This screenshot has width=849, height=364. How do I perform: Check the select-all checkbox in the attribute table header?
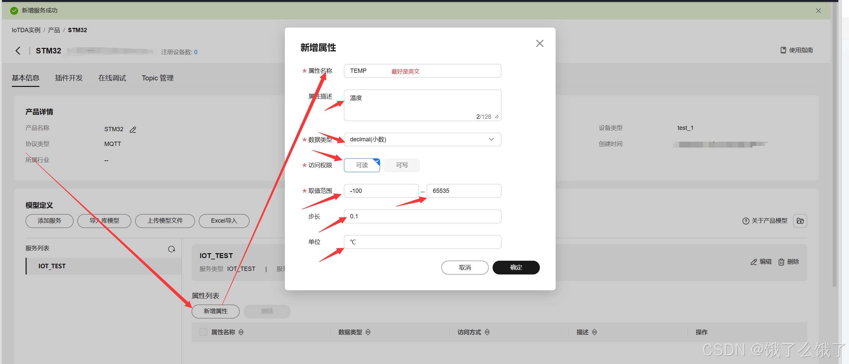(x=203, y=332)
